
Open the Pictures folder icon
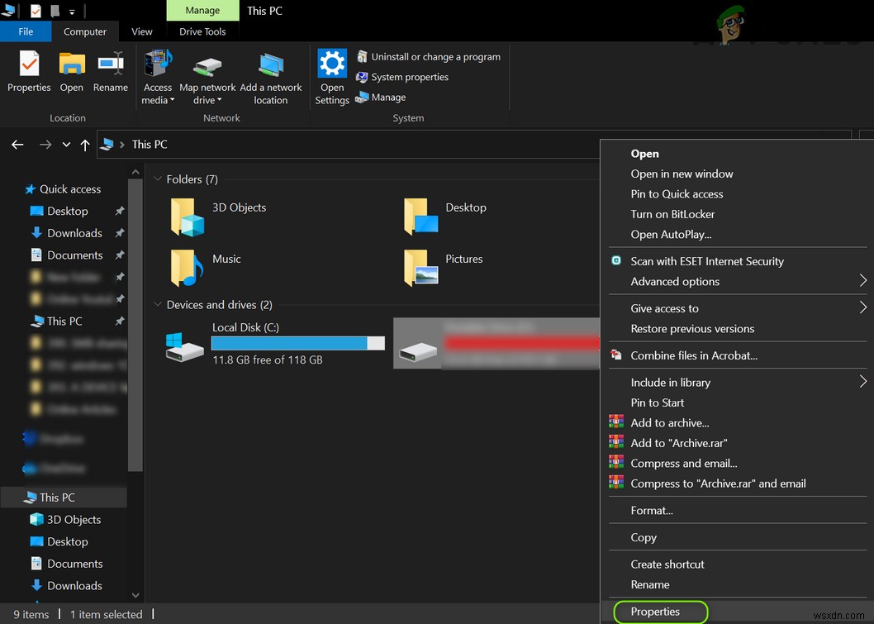[420, 268]
